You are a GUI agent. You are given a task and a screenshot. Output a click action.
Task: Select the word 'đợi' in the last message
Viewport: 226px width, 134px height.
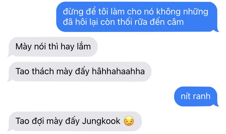(x=38, y=121)
